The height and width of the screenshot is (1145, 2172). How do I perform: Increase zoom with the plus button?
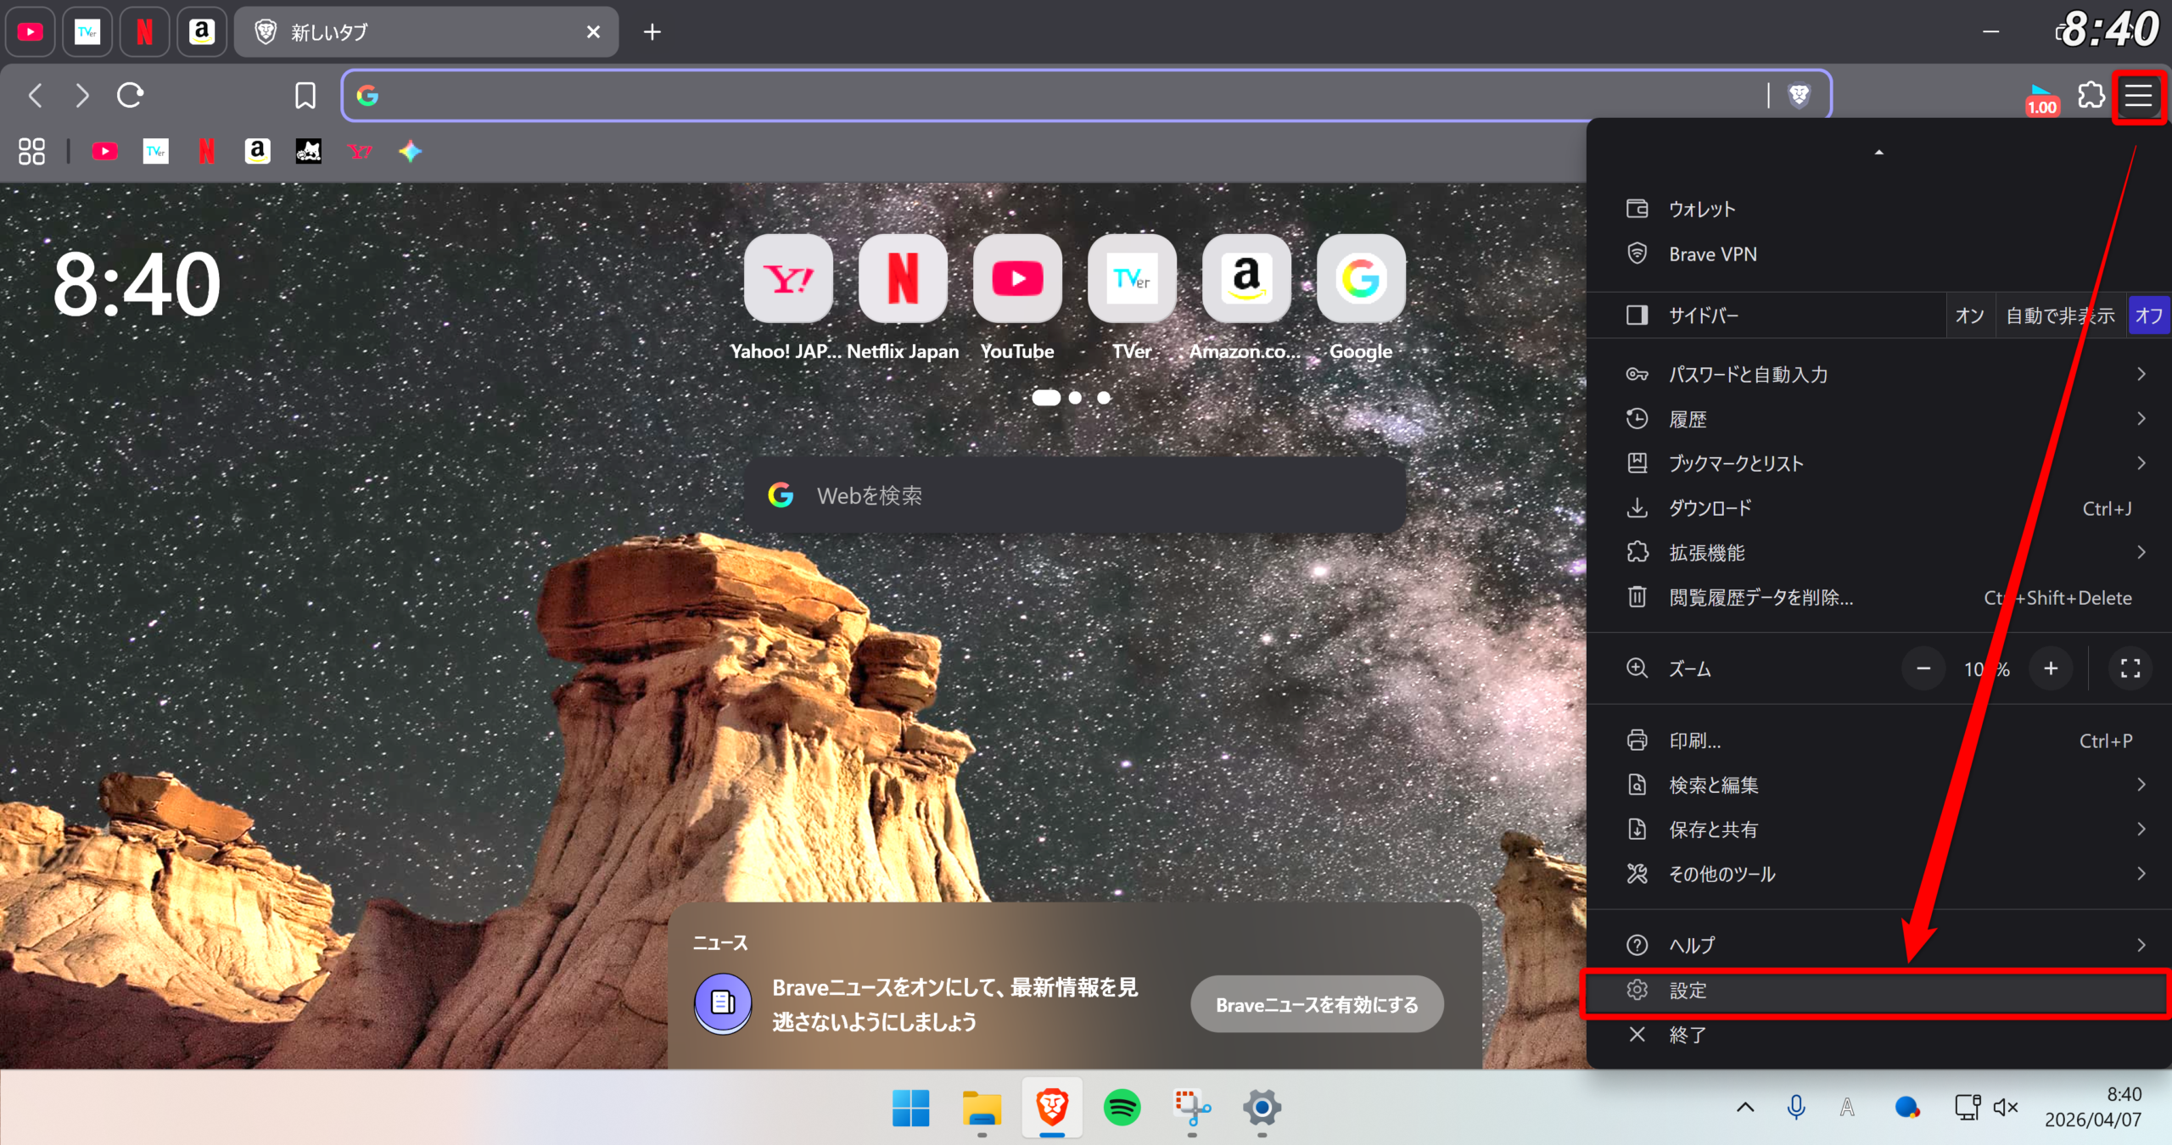click(x=2051, y=668)
